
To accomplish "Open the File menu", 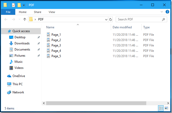I will (8, 12).
